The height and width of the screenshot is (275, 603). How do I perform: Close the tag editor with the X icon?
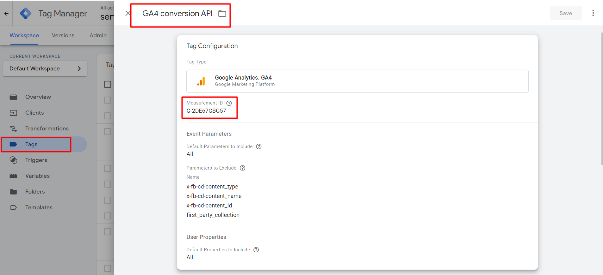pos(128,13)
